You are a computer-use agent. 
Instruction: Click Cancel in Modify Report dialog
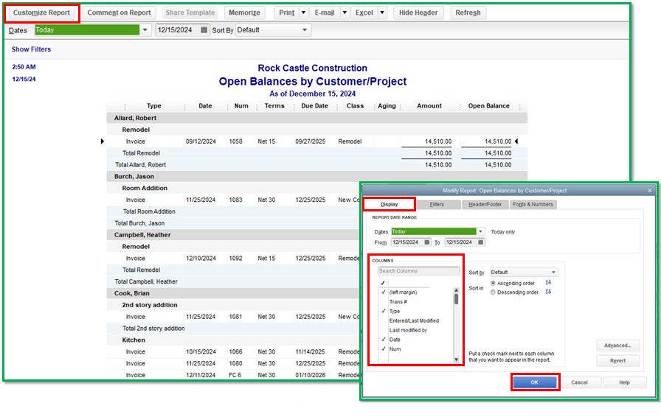tap(579, 382)
